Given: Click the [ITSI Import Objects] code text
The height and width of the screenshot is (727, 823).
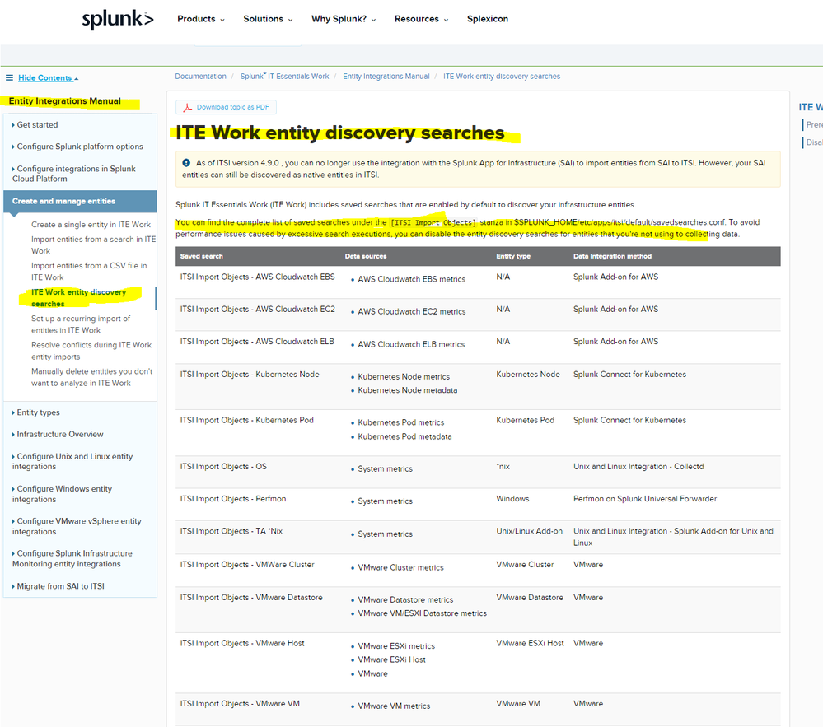Looking at the screenshot, I should [x=433, y=222].
